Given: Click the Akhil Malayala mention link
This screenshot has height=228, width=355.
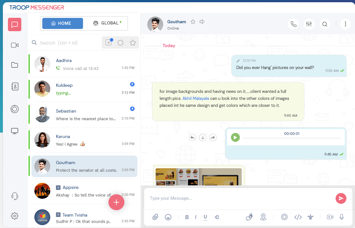Looking at the screenshot, I should [196, 98].
